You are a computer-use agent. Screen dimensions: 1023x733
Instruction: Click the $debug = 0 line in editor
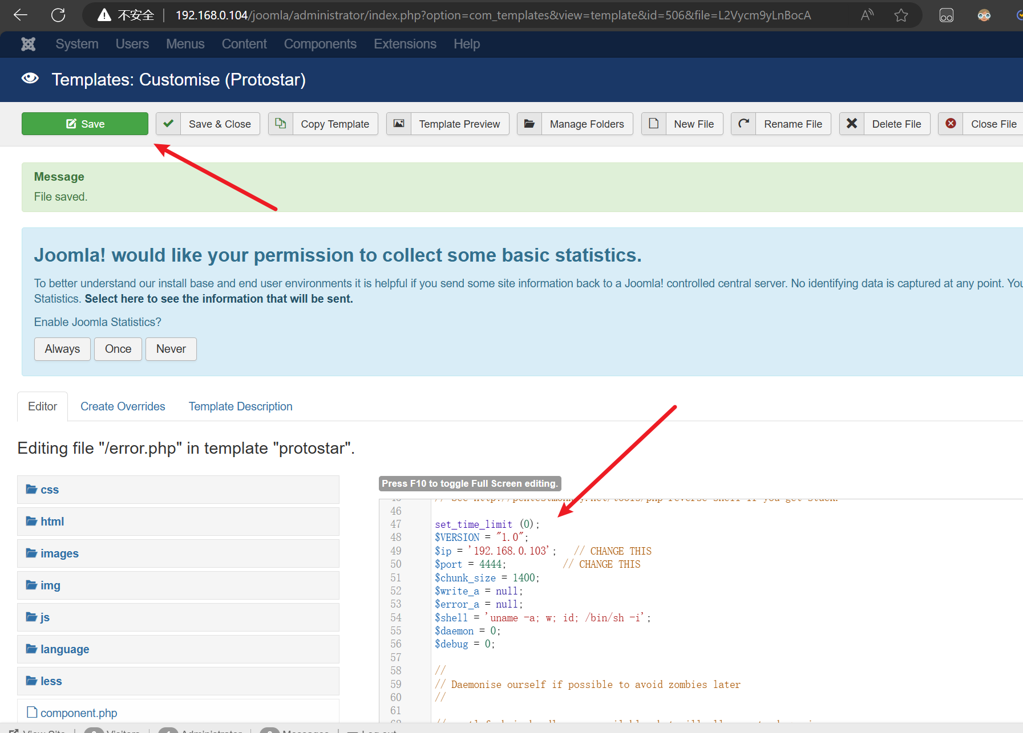click(465, 644)
